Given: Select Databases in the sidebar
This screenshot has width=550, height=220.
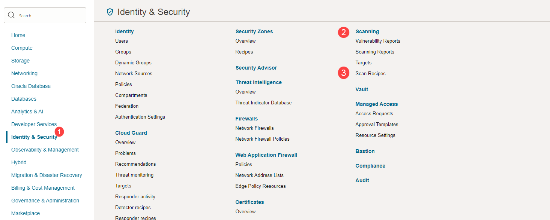Looking at the screenshot, I should pos(24,99).
